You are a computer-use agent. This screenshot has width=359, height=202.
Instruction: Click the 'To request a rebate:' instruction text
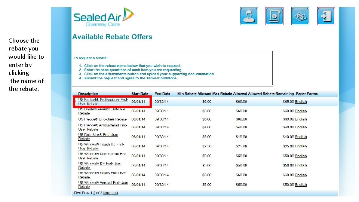coord(90,58)
